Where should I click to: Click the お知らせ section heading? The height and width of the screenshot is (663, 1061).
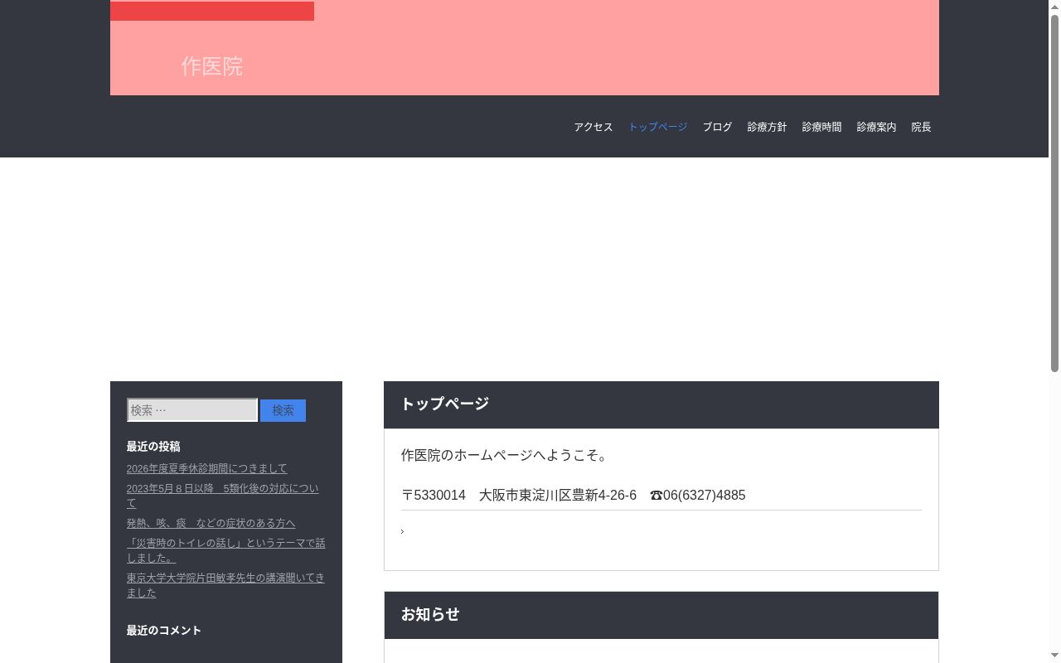430,614
